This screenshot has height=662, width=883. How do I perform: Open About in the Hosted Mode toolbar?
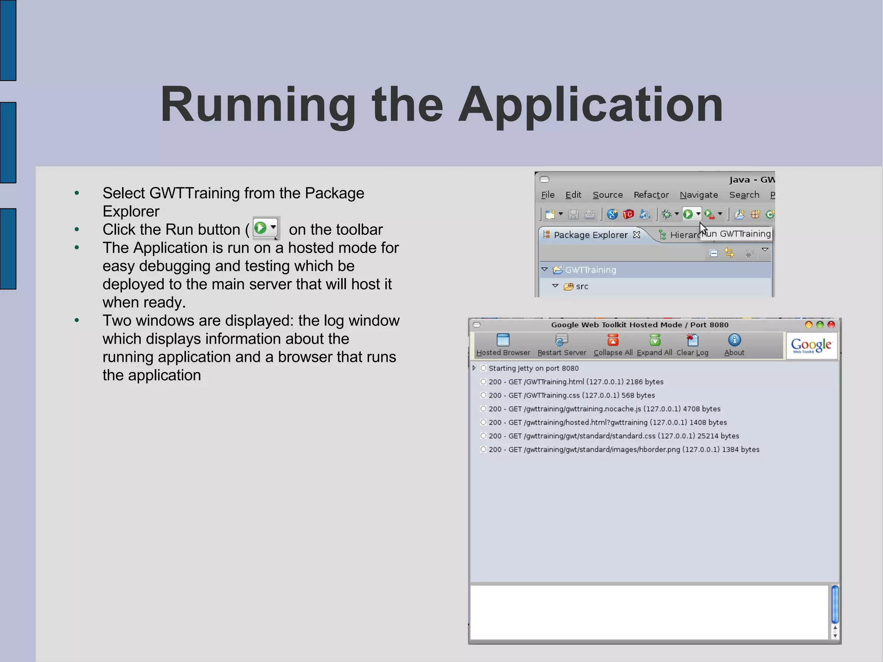click(x=735, y=341)
